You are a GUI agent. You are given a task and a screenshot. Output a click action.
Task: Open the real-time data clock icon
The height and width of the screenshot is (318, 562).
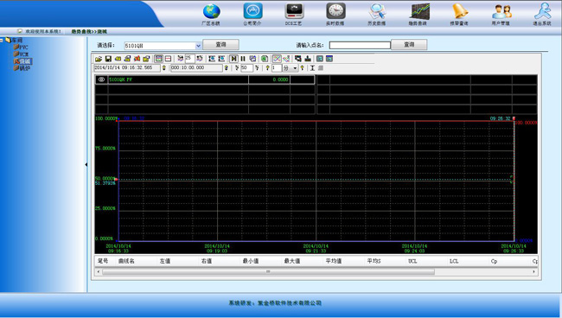coord(335,11)
